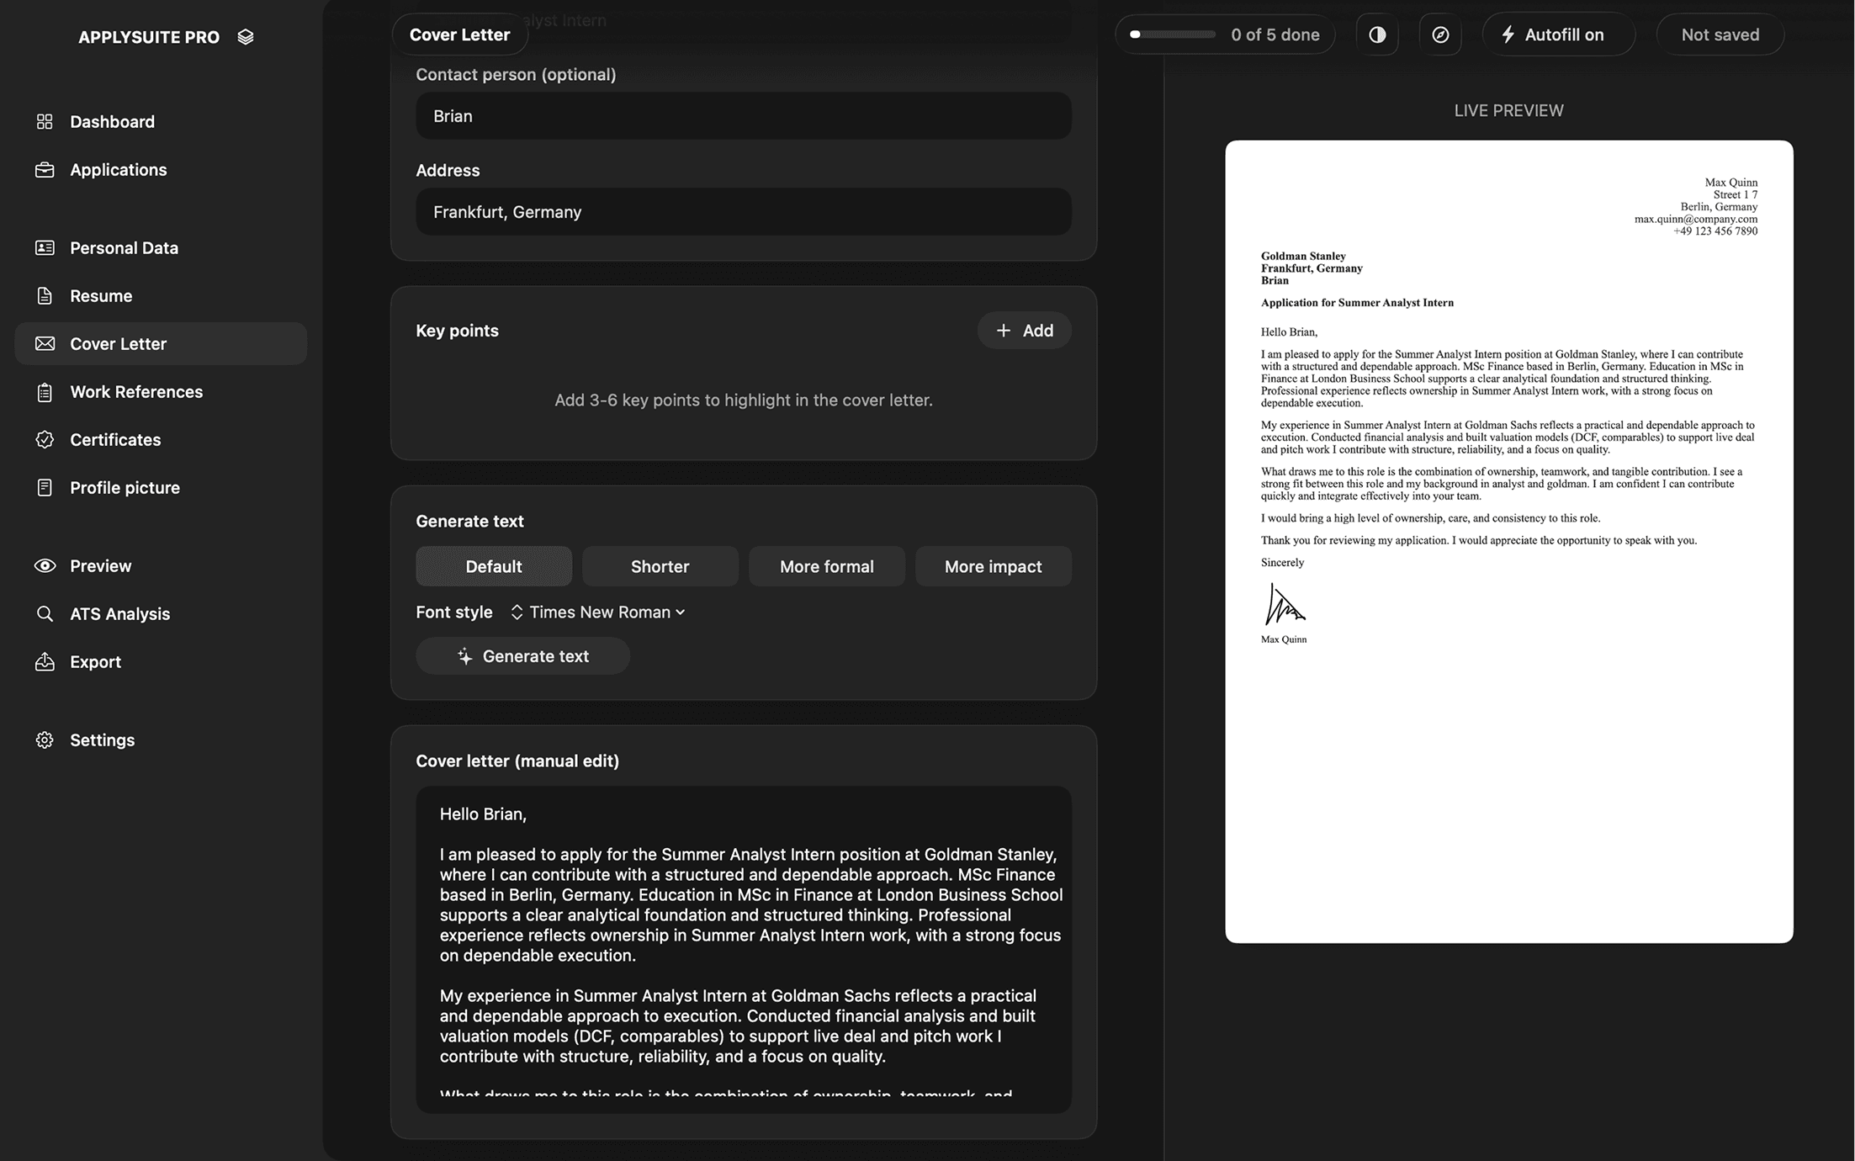This screenshot has width=1855, height=1161.
Task: Open ATS Analysis via the magnifier icon
Action: click(45, 614)
